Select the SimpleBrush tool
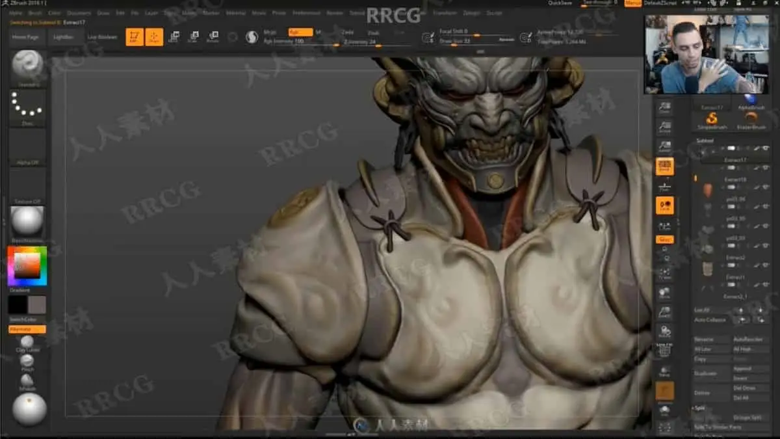The height and width of the screenshot is (439, 780). (x=711, y=121)
